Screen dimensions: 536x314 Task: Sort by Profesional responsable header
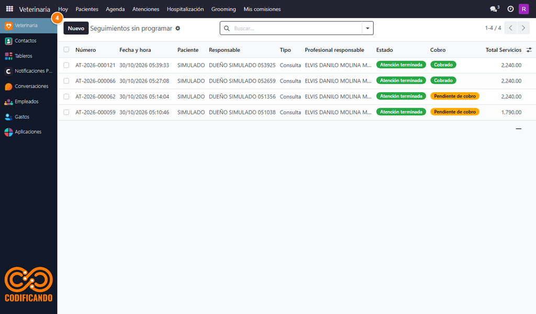(334, 50)
